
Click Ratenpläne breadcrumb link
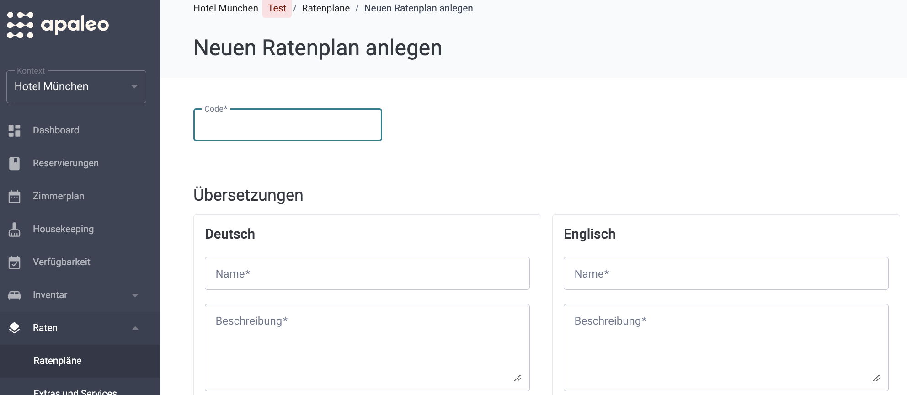coord(325,8)
